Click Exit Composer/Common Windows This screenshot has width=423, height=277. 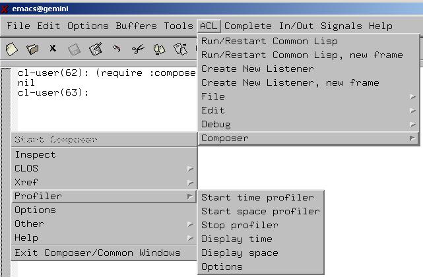pyautogui.click(x=98, y=253)
